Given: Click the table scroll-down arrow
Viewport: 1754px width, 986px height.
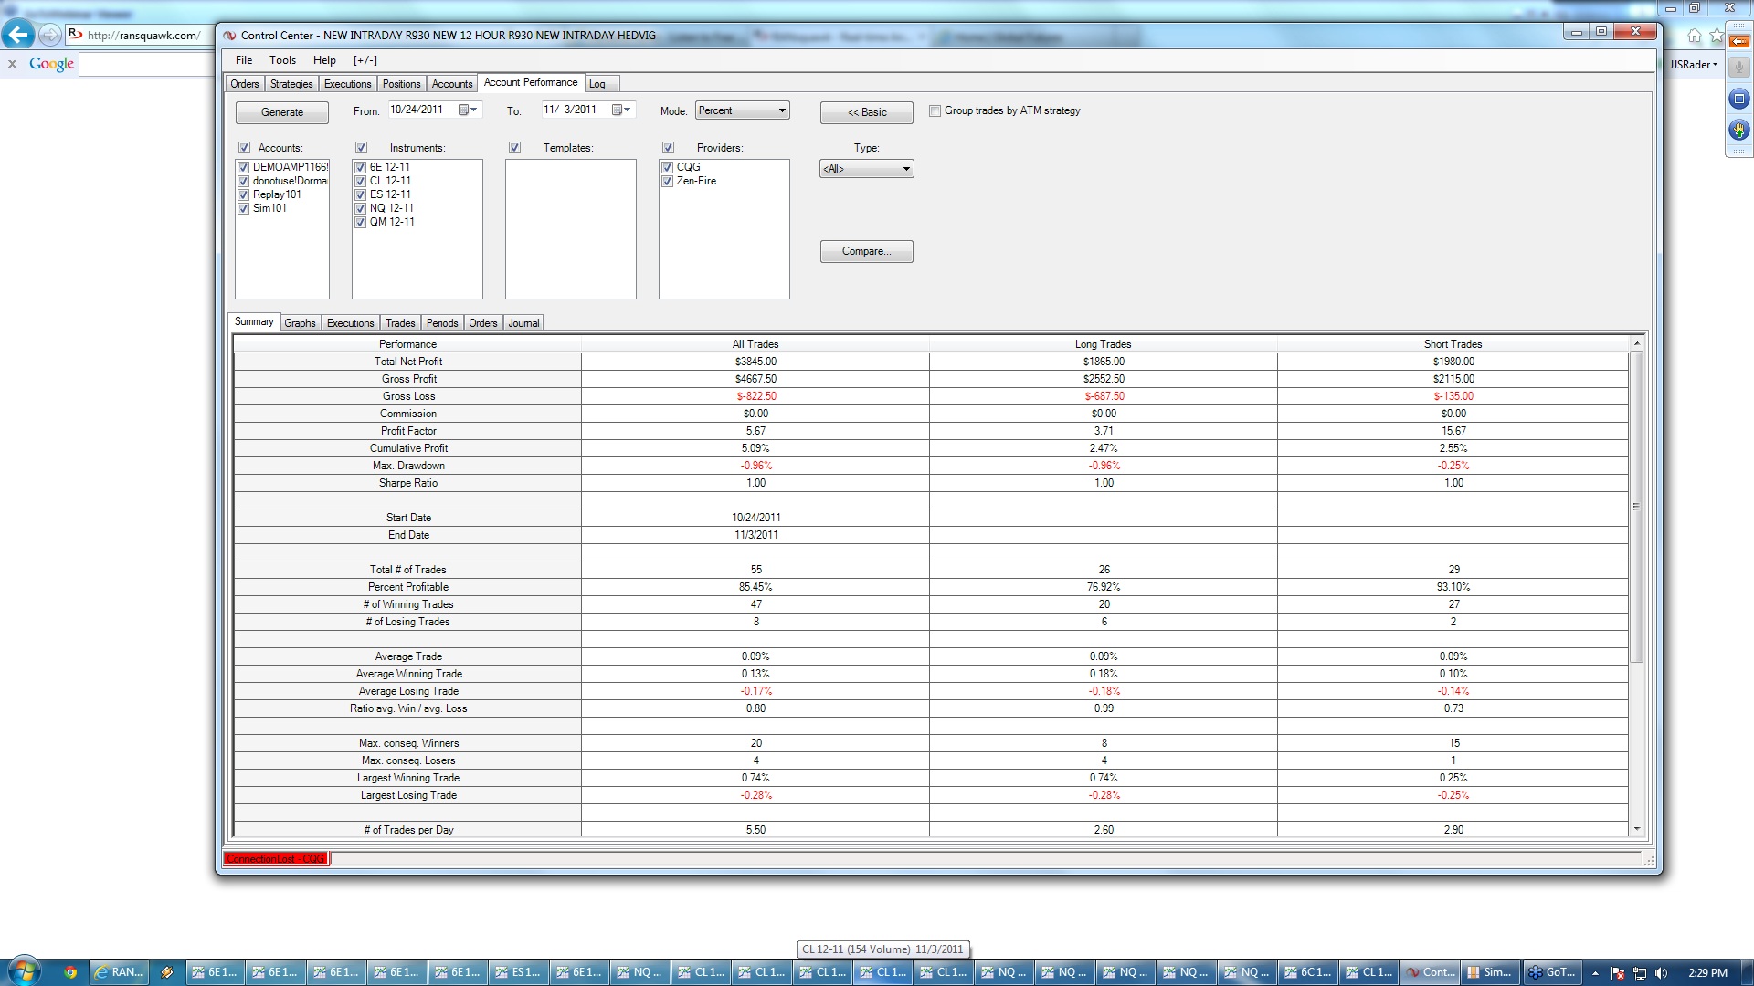Looking at the screenshot, I should pyautogui.click(x=1637, y=829).
